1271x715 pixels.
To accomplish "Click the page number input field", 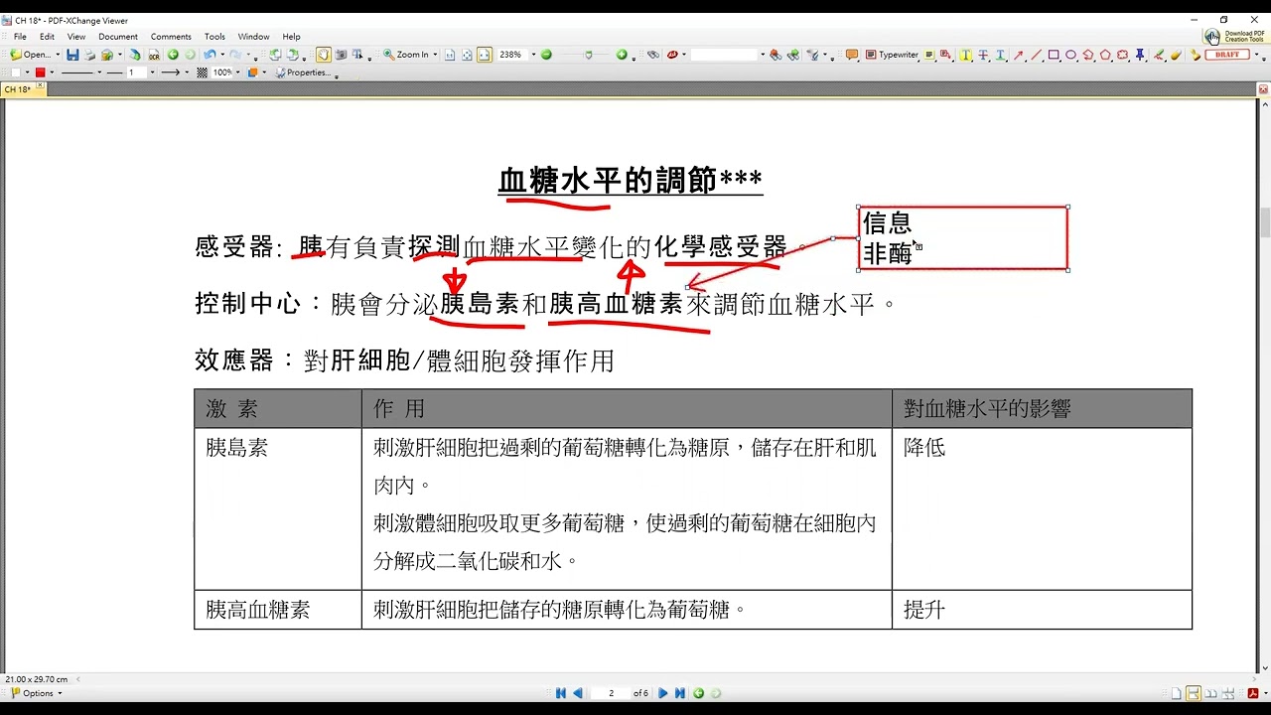I will (x=610, y=693).
